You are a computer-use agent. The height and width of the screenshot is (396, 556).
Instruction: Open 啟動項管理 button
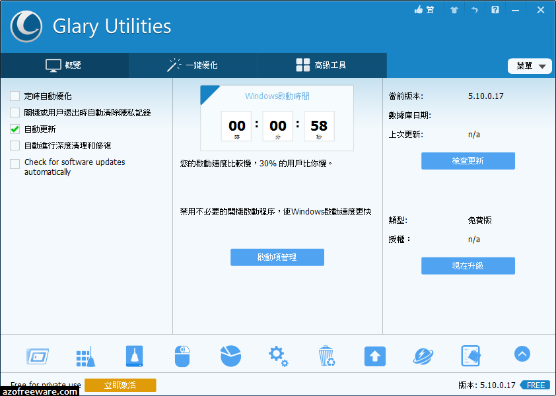pos(277,257)
